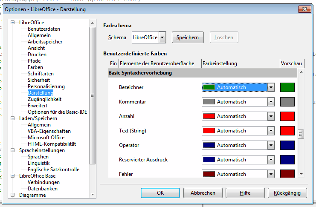The width and height of the screenshot is (316, 207).
Task: Click the Speichern button
Action: point(188,37)
